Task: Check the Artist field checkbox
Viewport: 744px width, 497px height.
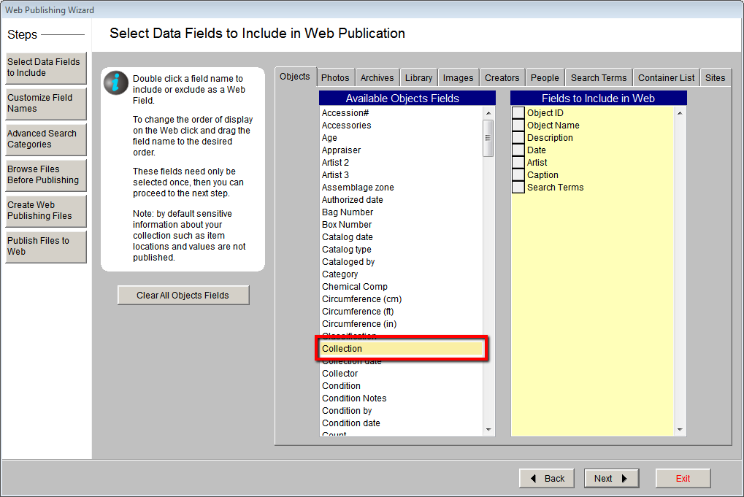Action: [518, 162]
